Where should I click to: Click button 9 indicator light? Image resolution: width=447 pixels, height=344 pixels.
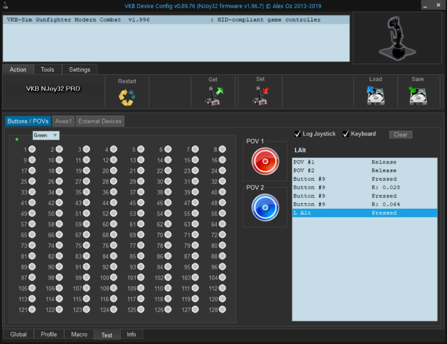pos(32,160)
